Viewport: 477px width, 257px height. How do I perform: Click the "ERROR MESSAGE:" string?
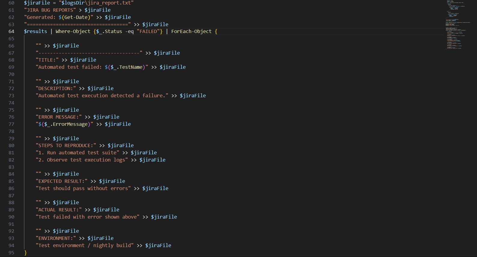[58, 117]
